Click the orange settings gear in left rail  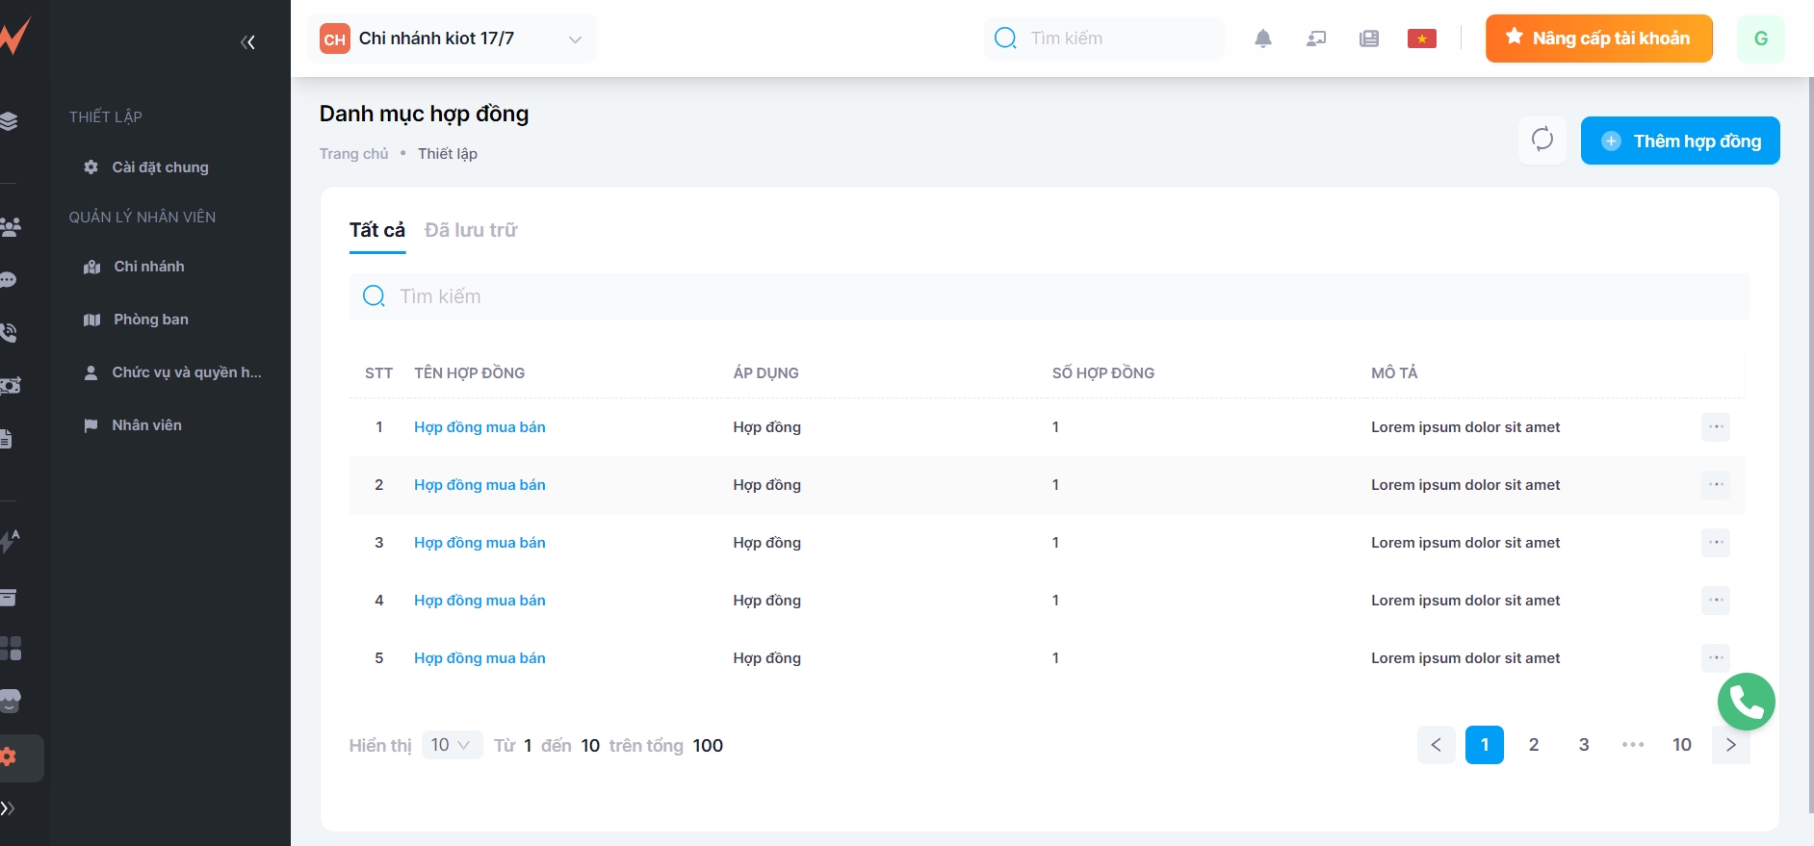[x=10, y=756]
